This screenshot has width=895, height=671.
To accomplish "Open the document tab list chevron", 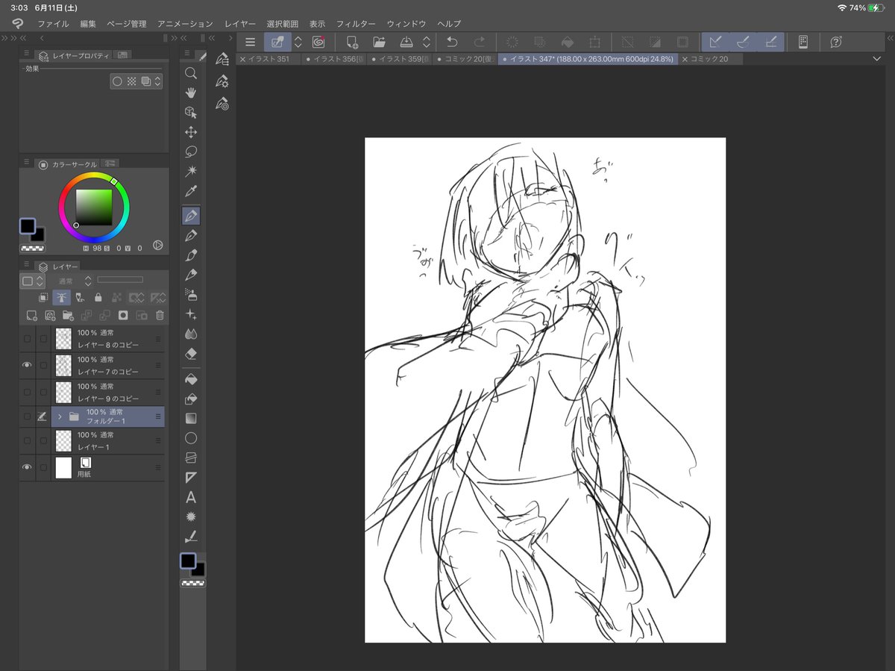I will click(x=876, y=58).
